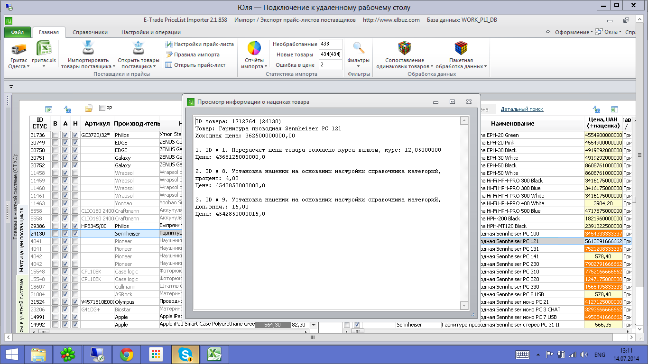Open the on-screen keyboard tray icon
The image size is (648, 364).
tap(523, 355)
